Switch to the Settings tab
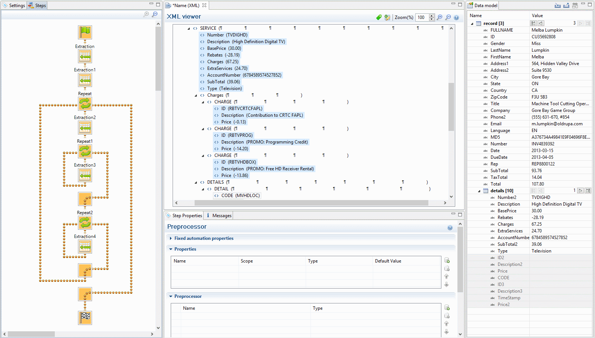The image size is (595, 338). click(x=14, y=6)
